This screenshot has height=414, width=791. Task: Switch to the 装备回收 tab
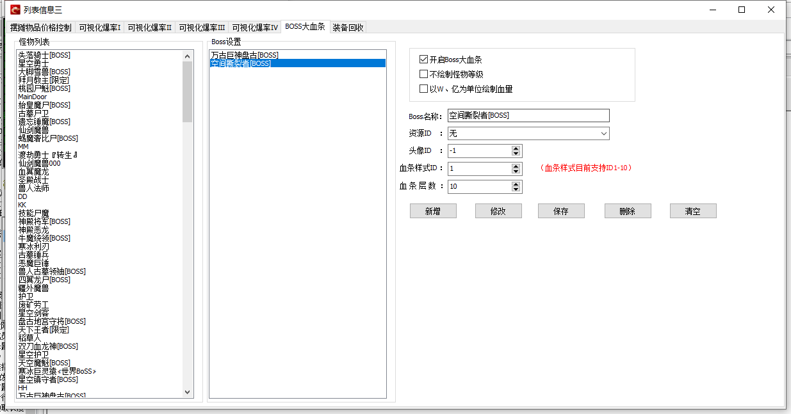(348, 28)
